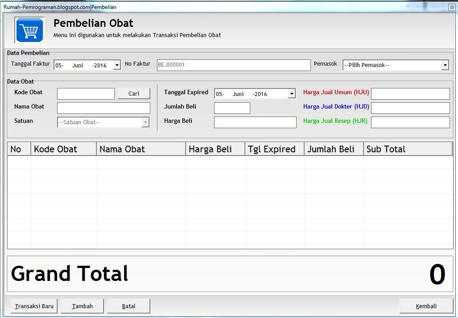Click the Nama Obat column header
Image resolution: width=458 pixels, height=318 pixels.
(141, 148)
